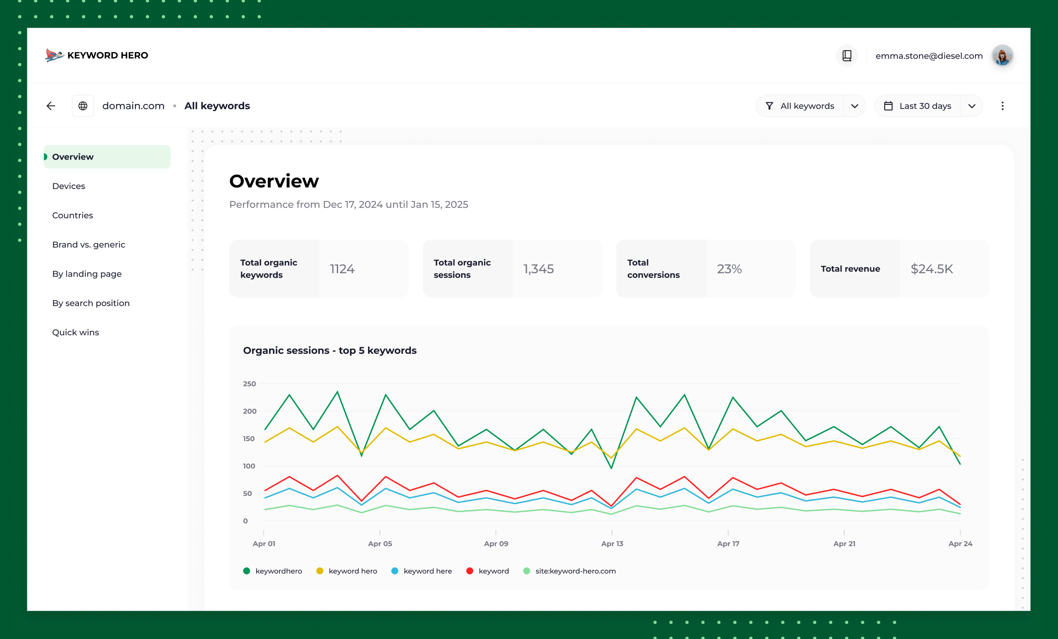Open By search position section
Screen dimensions: 1058x639
pos(91,303)
